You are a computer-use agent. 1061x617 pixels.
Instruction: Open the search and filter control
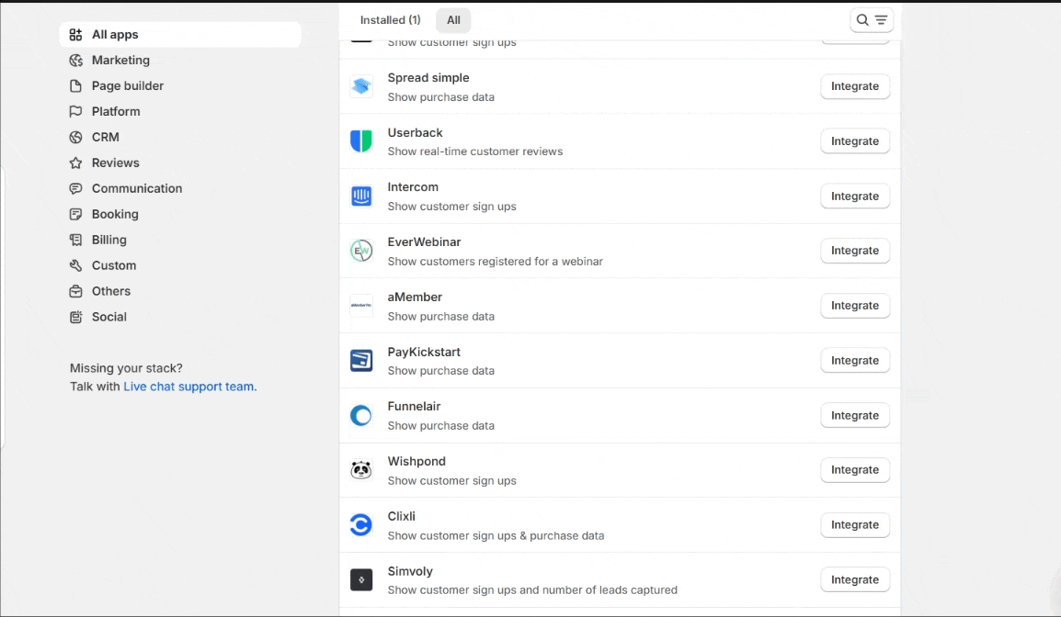coord(872,20)
